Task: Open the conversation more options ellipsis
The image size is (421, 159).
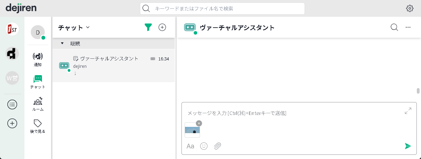Action: pos(408,27)
